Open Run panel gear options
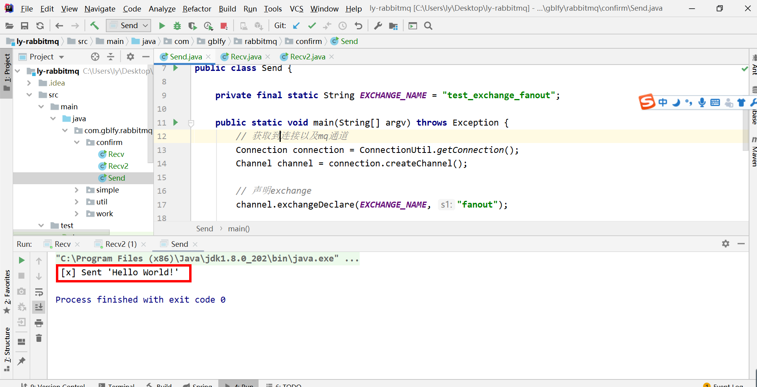Screen dimensions: 757x387 pos(726,244)
